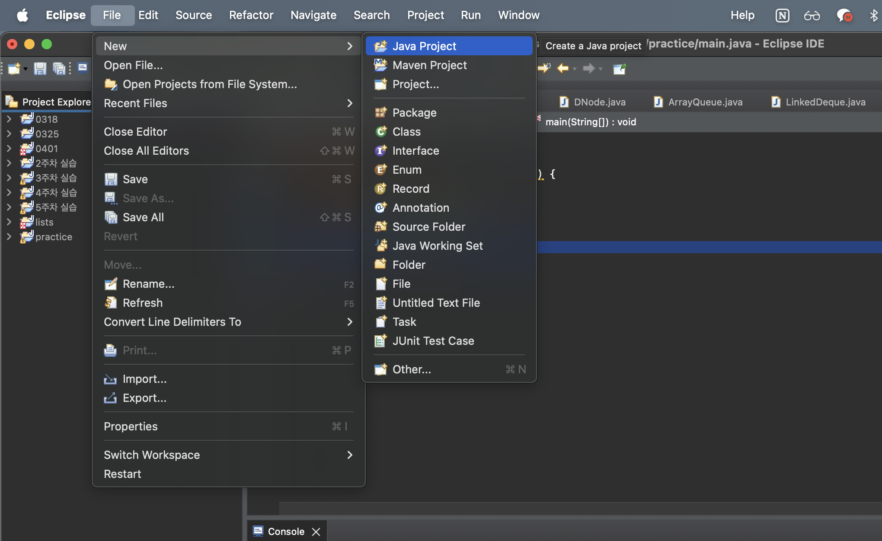Click the Forward navigation arrow icon

(x=588, y=68)
